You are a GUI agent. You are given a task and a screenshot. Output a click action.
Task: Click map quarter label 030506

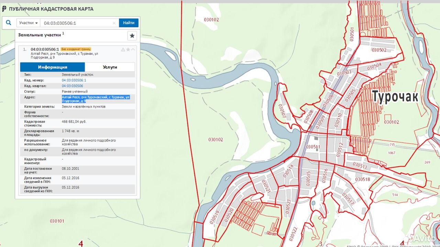coord(329,100)
